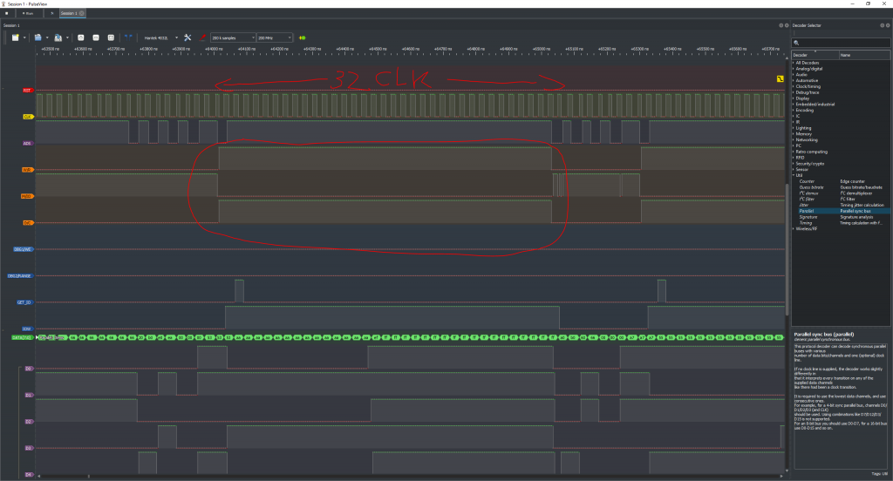Click the DIO1/WE channel label
This screenshot has width=893, height=481.
coord(24,248)
